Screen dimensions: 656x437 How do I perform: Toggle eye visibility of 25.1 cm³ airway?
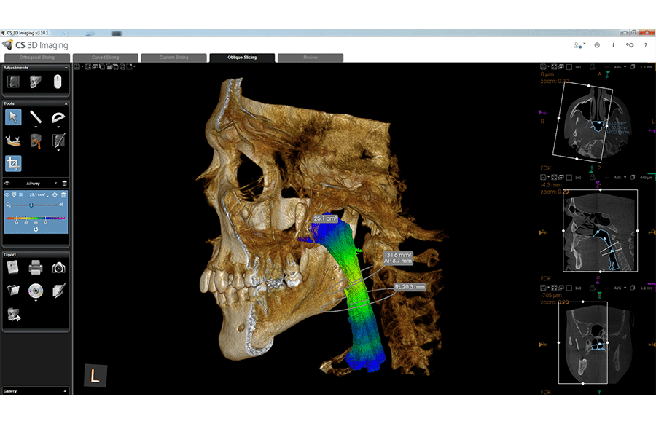tap(7, 195)
